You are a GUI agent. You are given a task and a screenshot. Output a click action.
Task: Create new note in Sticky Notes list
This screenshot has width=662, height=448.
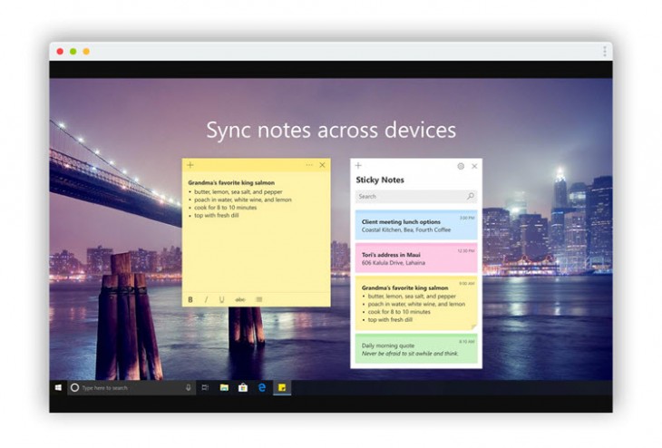click(358, 166)
